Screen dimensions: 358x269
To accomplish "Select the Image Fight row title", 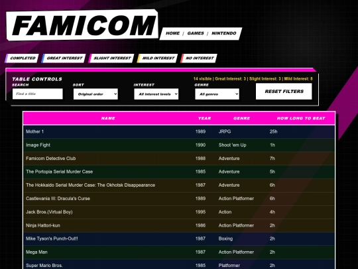I will coord(38,145).
